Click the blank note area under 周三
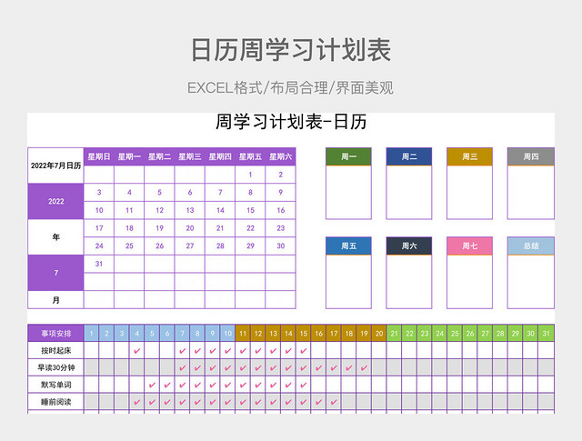Screen dimensions: 582x441 tap(469, 192)
